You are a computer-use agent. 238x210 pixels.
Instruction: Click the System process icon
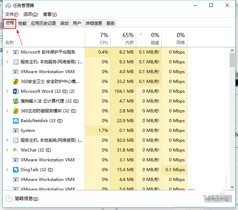coord(16,131)
